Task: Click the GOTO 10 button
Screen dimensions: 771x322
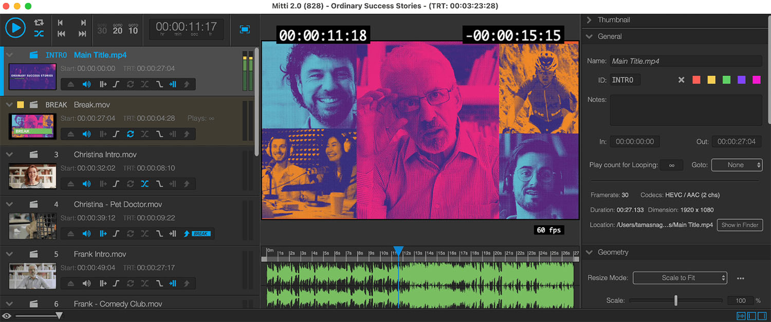Action: coord(133,29)
